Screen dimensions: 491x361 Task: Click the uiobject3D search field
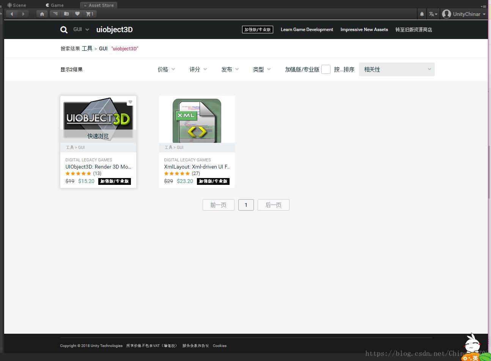[115, 30]
